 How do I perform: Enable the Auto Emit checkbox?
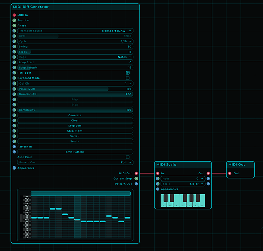[x=128, y=157]
